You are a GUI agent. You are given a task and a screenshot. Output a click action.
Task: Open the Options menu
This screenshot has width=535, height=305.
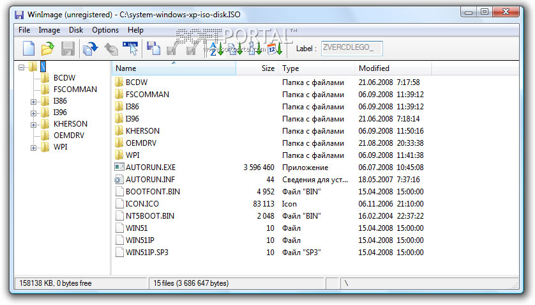(x=105, y=30)
